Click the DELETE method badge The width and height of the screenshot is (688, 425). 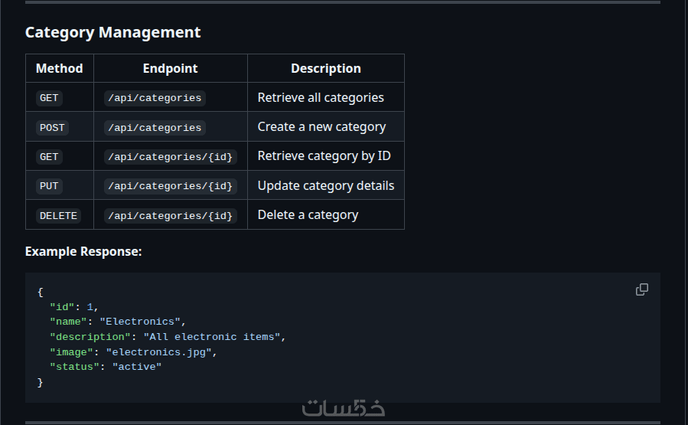point(58,215)
